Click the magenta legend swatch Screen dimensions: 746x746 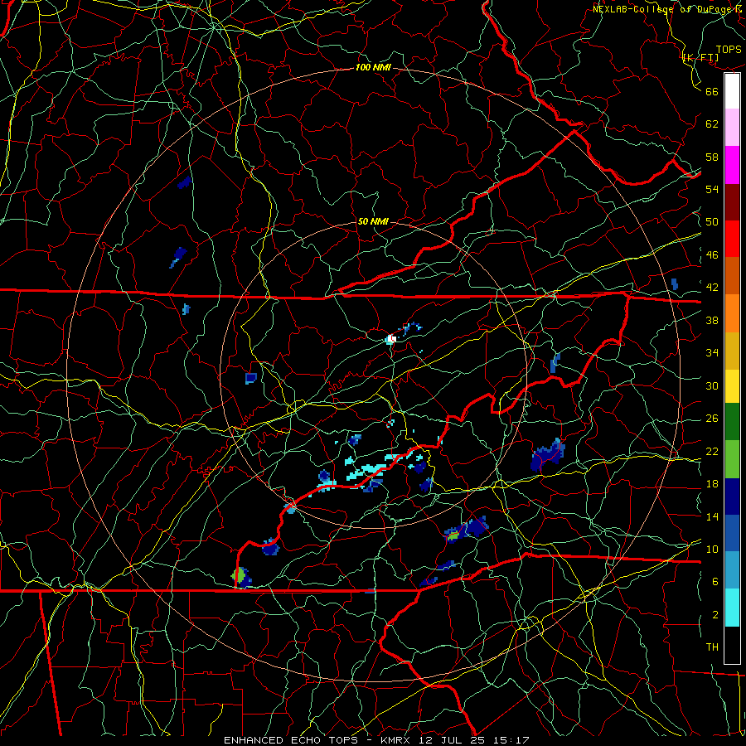click(732, 165)
